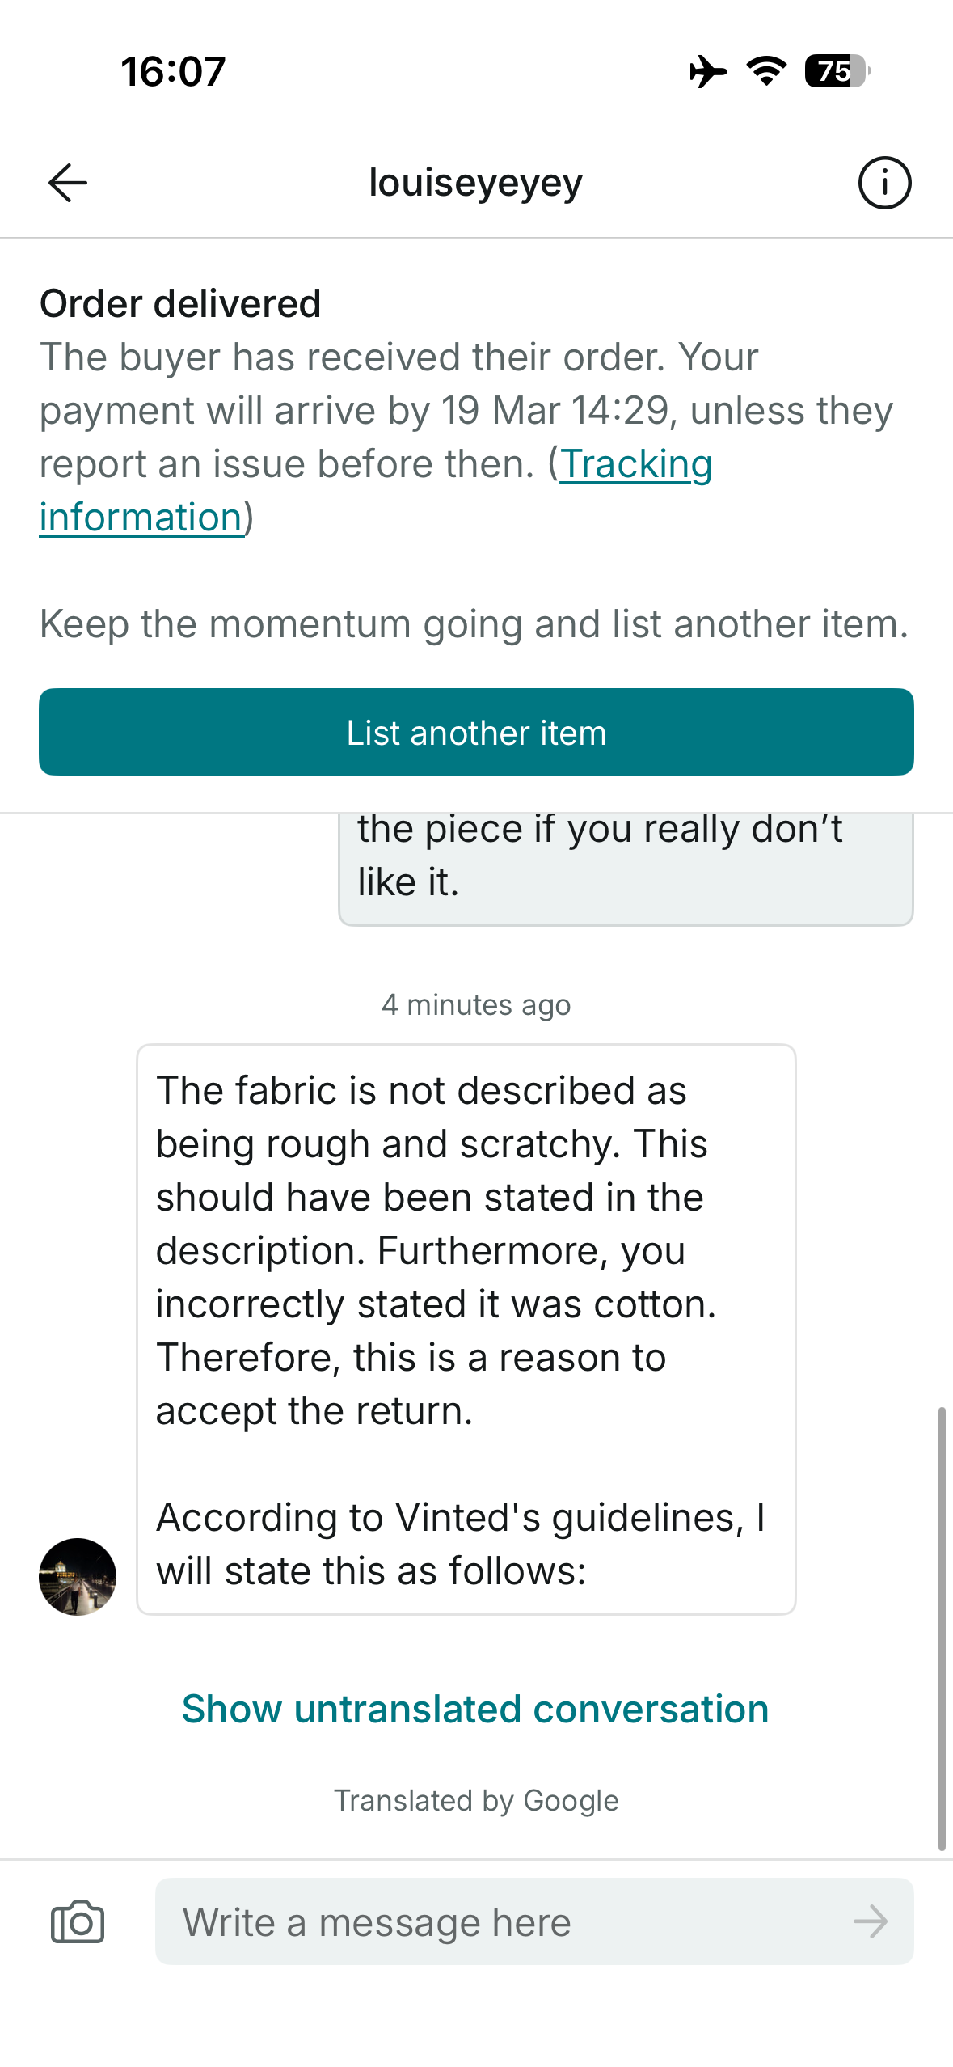Tap the Order delivered heading
Viewport: 953px width, 2067px height.
click(x=180, y=304)
